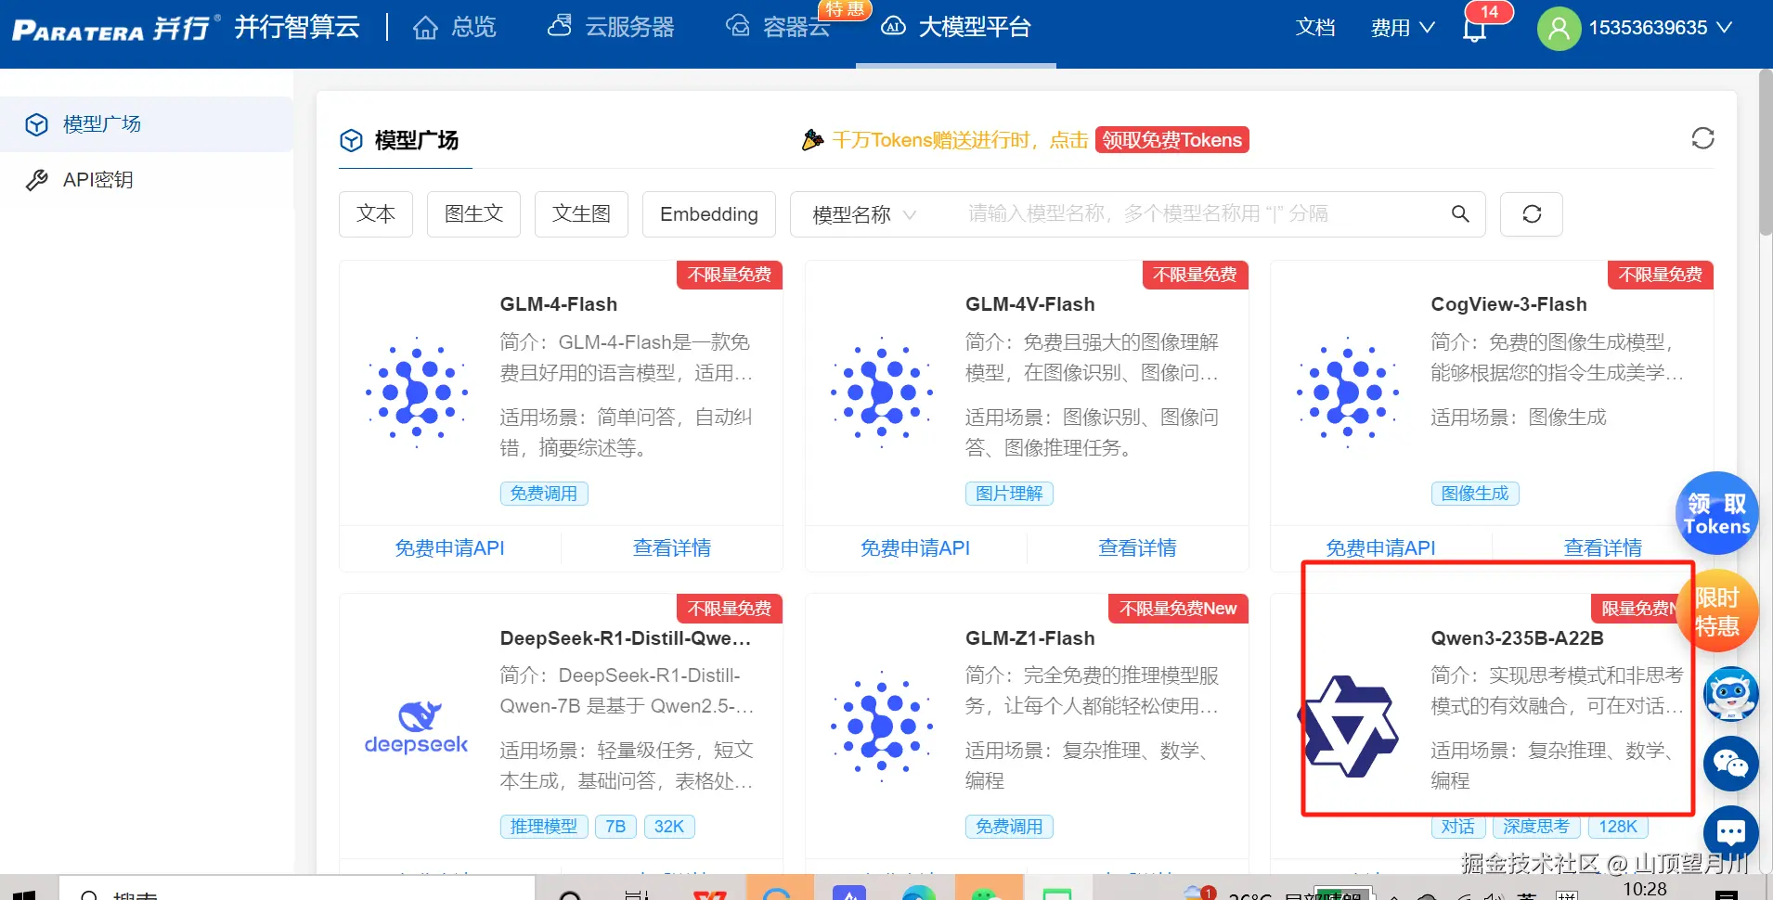Click the green user avatar icon
1773x900 pixels.
point(1559,28)
